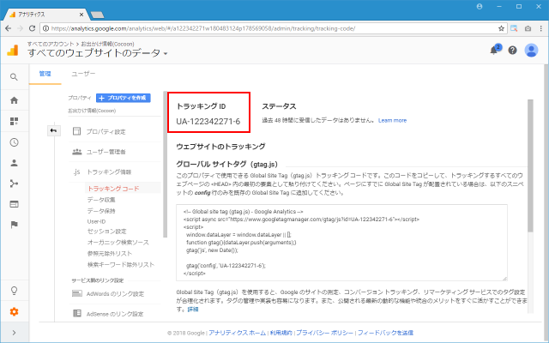Open the notifications bell
Viewport: 549px width, 343px height.
pyautogui.click(x=495, y=51)
